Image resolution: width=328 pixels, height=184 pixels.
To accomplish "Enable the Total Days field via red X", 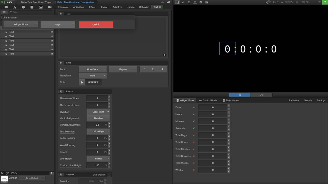I will point(194,135).
